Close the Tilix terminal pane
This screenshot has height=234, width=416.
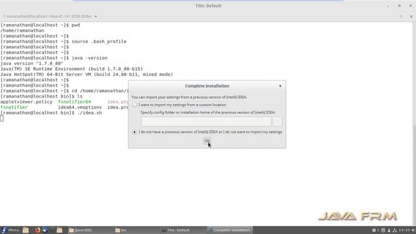[x=411, y=16]
